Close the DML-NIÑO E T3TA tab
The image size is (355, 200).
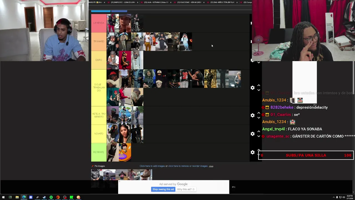[237, 2]
